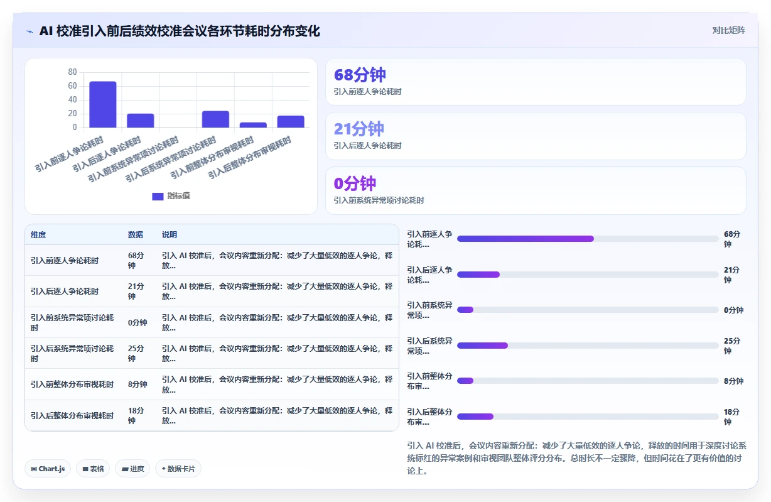
Task: Click the 数据 column header
Action: pos(136,235)
